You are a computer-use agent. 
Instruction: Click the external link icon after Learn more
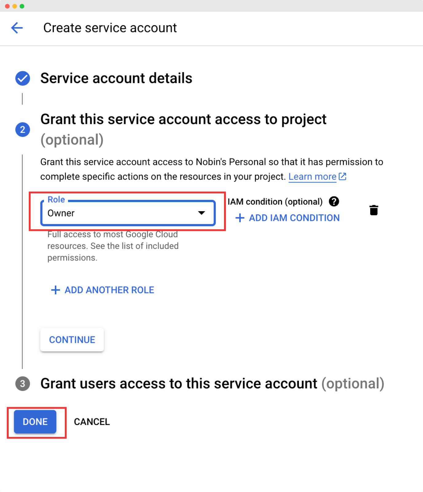pyautogui.click(x=343, y=177)
